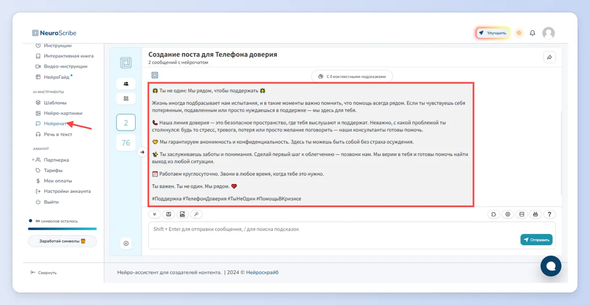Select the chat counter tile showing 2

126,123
